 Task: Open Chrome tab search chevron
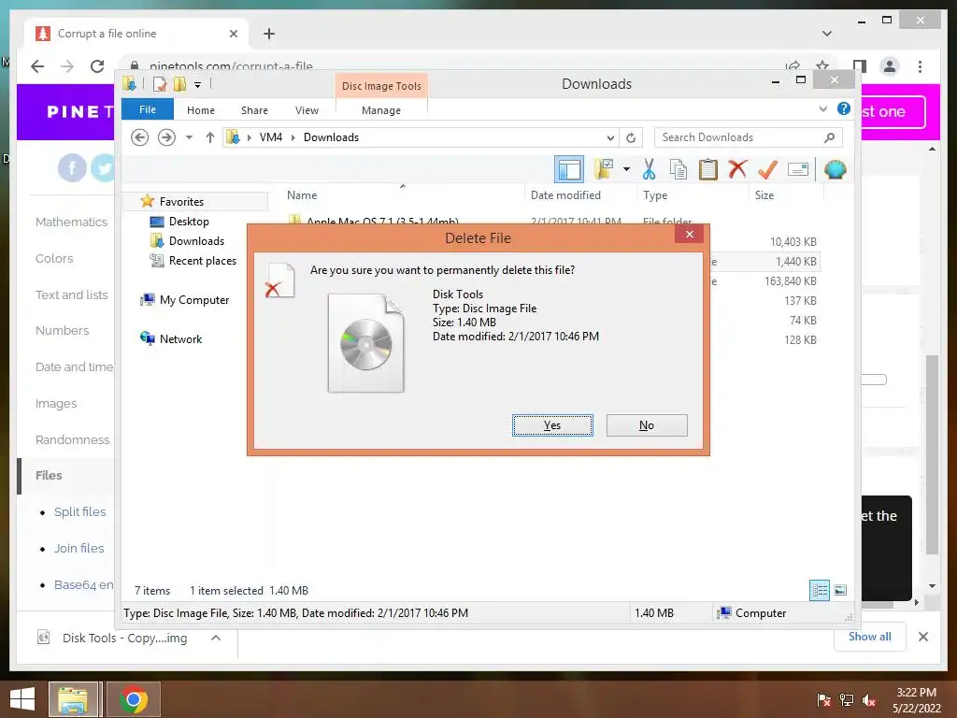[827, 33]
